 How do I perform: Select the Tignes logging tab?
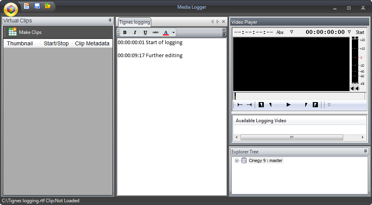[134, 22]
